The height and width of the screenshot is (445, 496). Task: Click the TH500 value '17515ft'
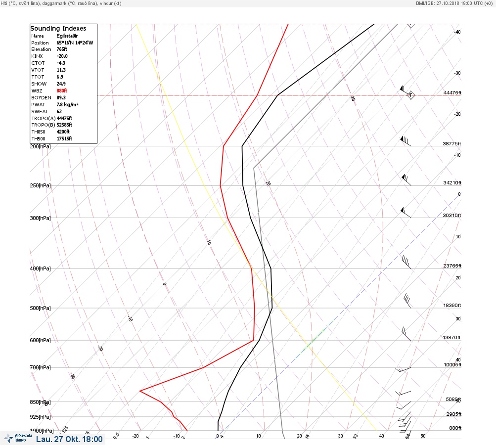[x=64, y=139]
